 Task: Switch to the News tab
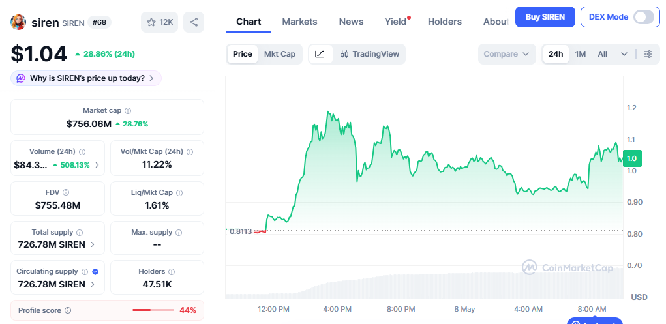(351, 22)
